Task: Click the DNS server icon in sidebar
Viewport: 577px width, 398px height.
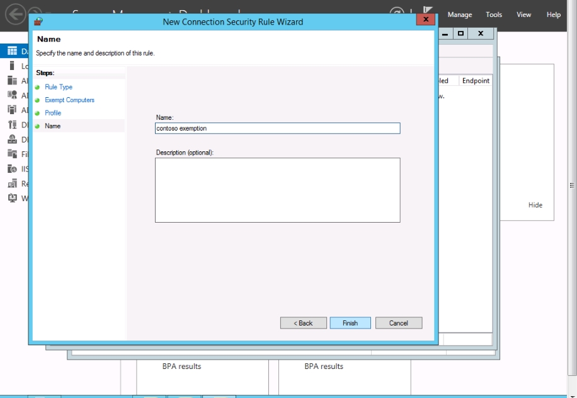Action: point(12,139)
